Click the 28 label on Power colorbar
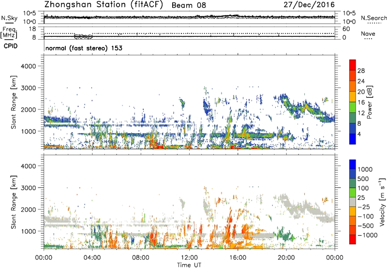This screenshot has width=387, height=268. coord(361,71)
